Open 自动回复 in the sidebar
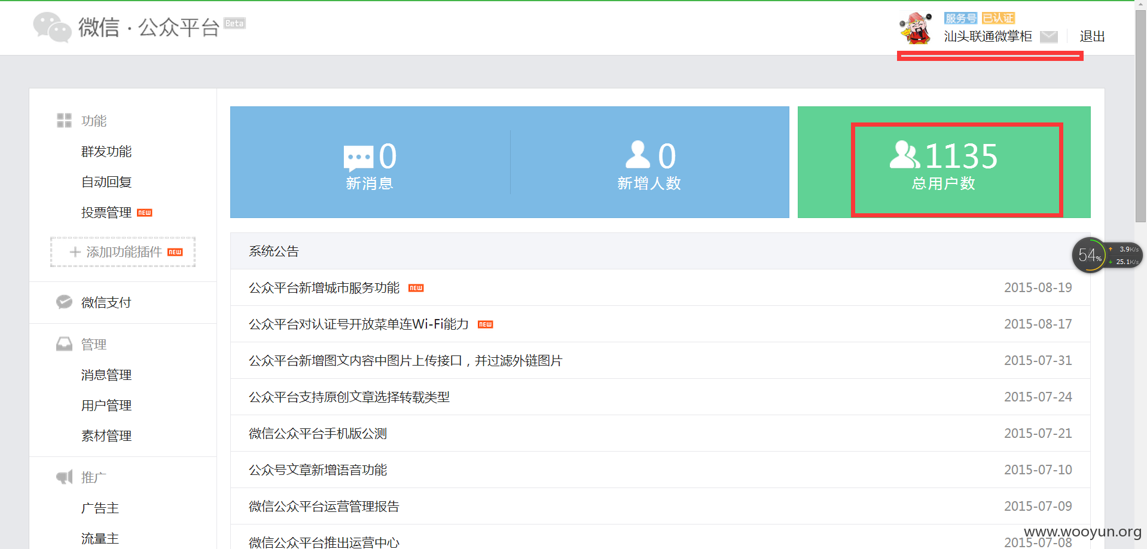Image resolution: width=1147 pixels, height=549 pixels. coord(106,182)
